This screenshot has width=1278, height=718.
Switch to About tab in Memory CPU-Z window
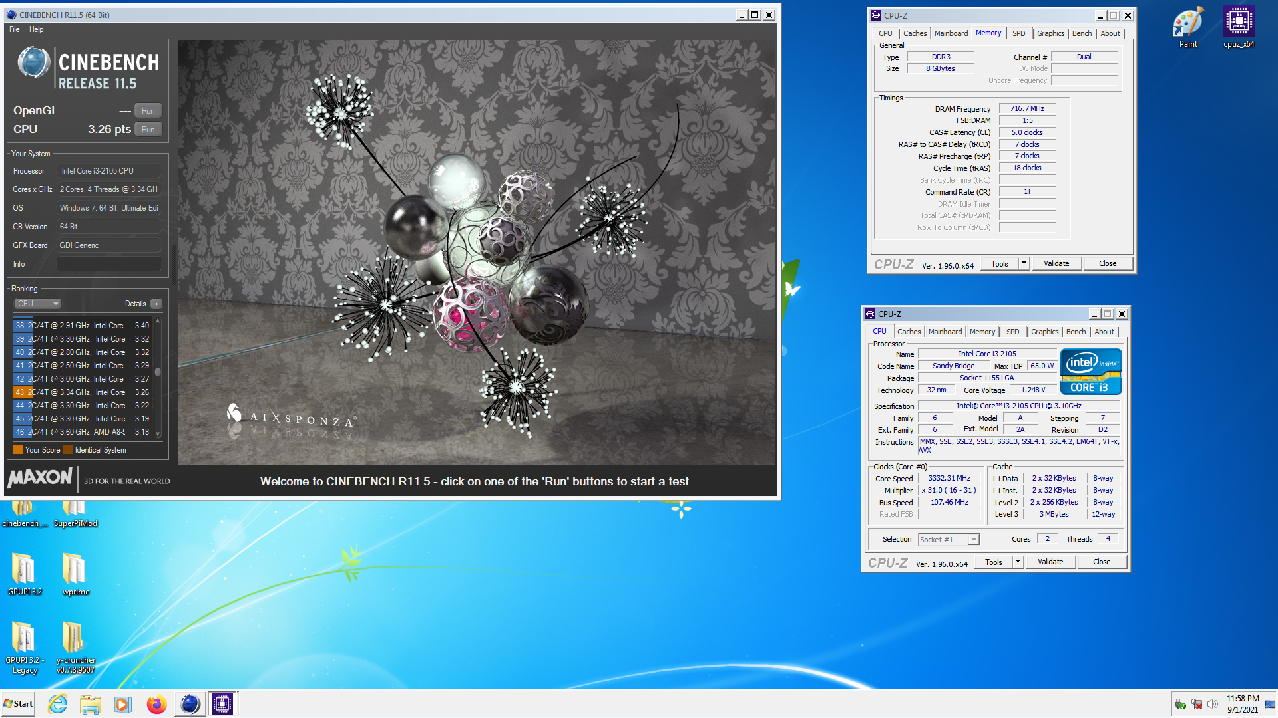(x=1110, y=33)
